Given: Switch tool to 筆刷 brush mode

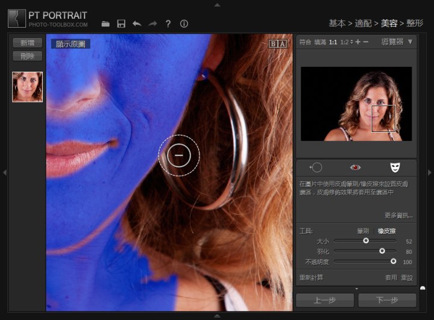Looking at the screenshot, I should [363, 231].
